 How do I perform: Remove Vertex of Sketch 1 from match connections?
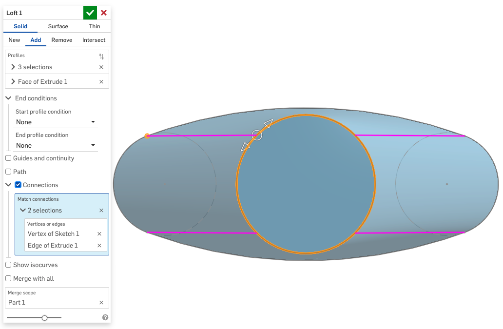(x=99, y=233)
